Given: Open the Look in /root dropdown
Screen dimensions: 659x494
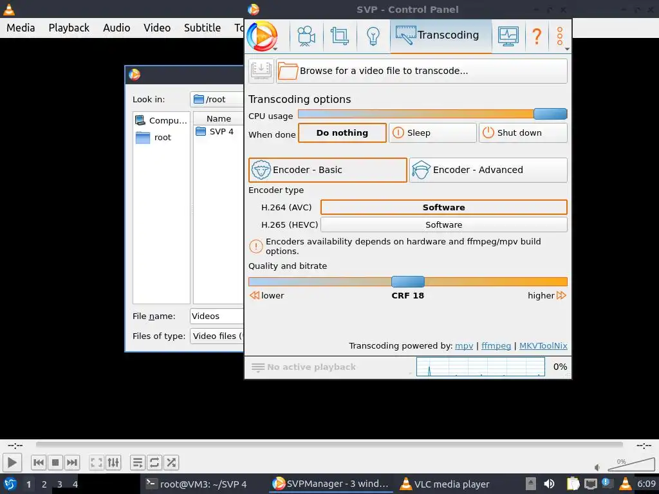Looking at the screenshot, I should [217, 100].
